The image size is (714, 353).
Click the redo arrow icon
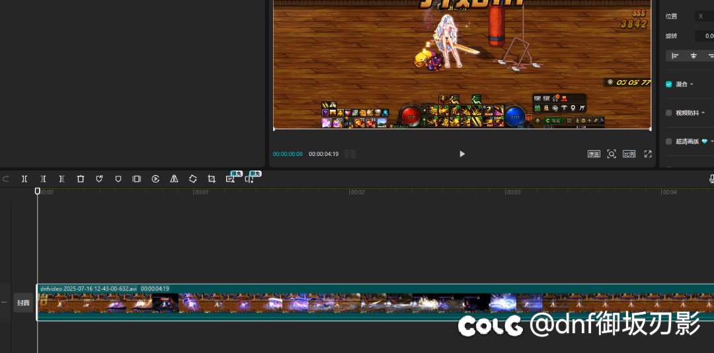pyautogui.click(x=5, y=179)
